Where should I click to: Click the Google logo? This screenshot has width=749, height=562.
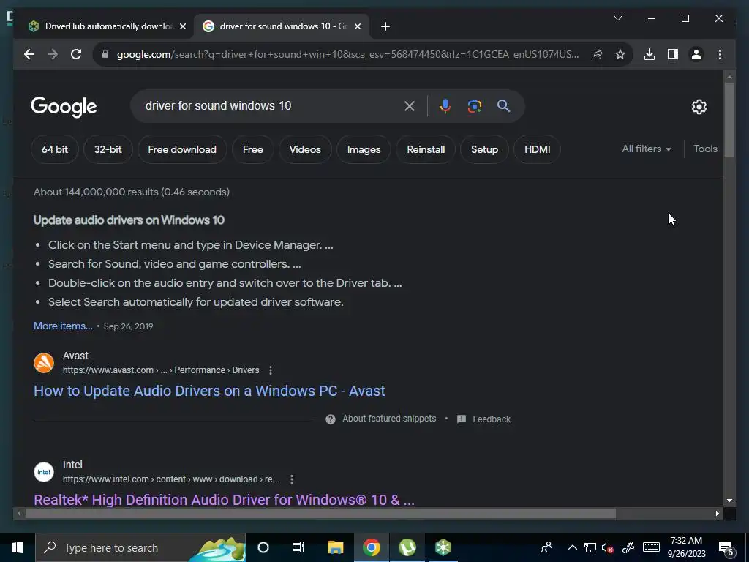tap(64, 107)
